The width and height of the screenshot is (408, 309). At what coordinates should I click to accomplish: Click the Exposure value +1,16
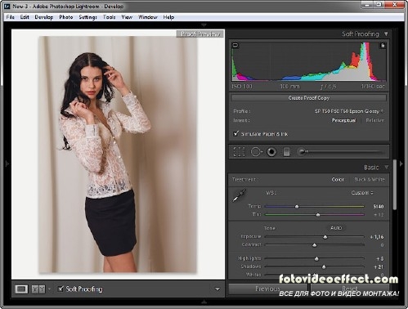(377, 237)
